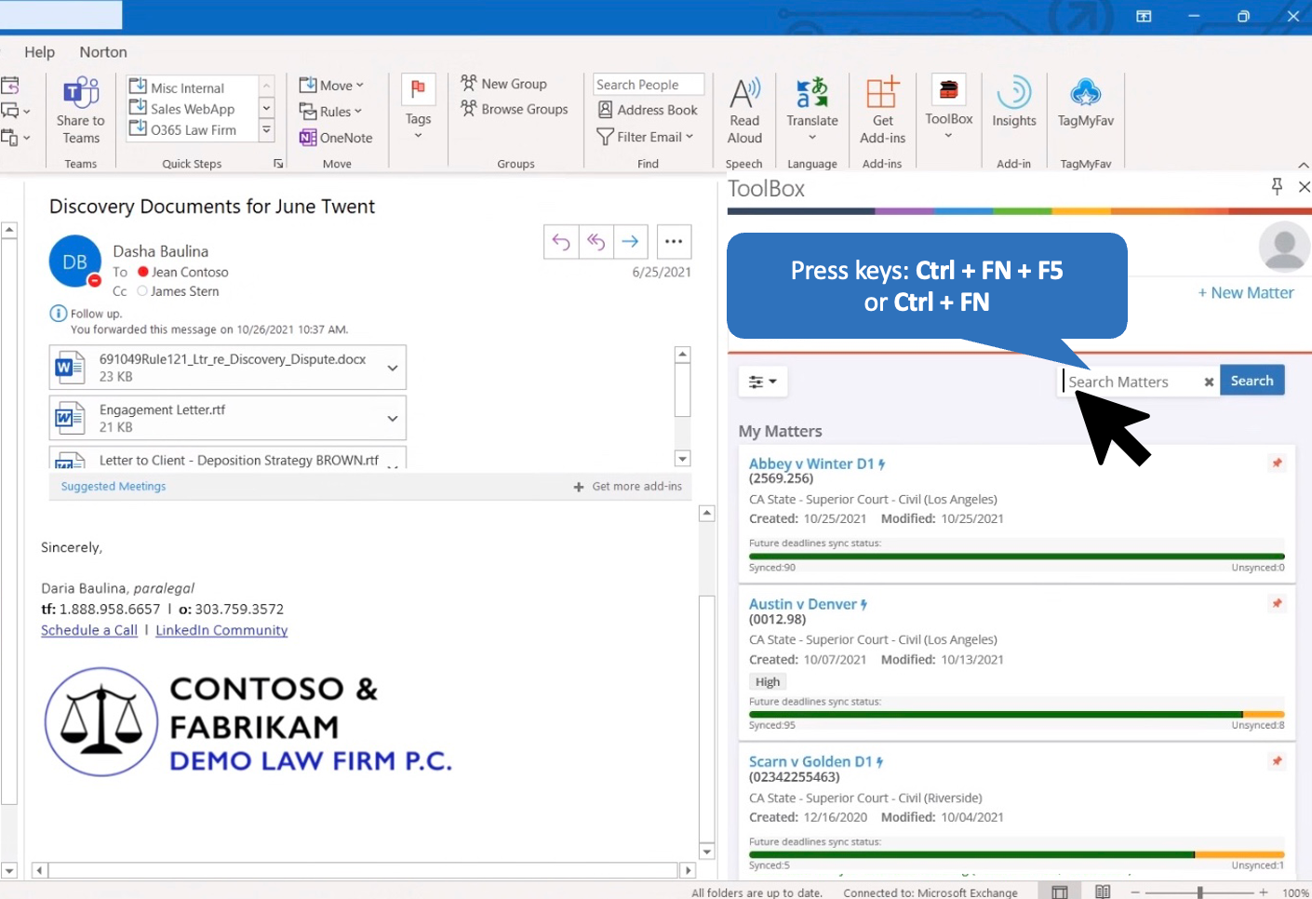Forward the message
The height and width of the screenshot is (899, 1312).
[x=631, y=242]
